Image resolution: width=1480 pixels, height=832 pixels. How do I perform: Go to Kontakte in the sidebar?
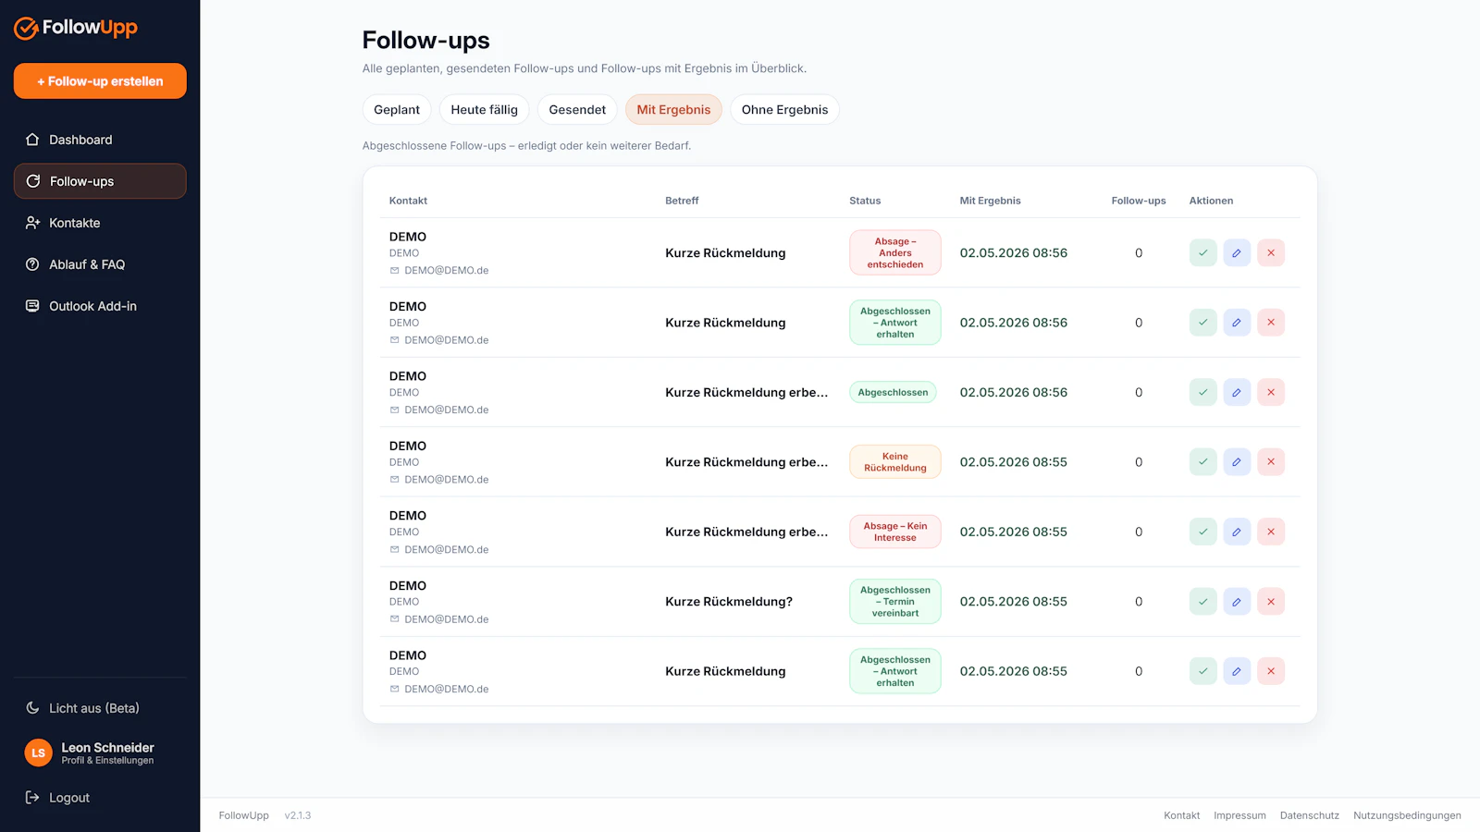100,223
